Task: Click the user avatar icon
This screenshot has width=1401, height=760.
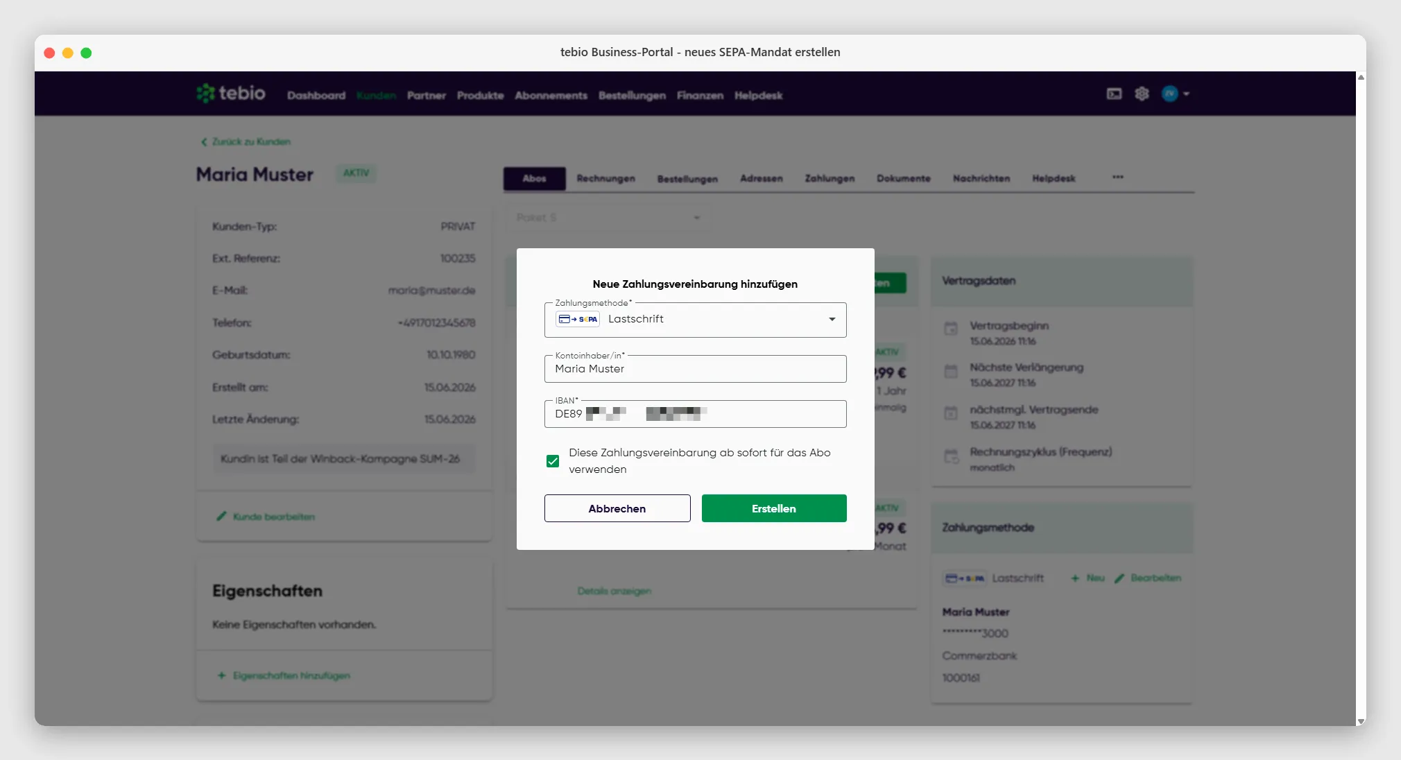Action: (1169, 94)
